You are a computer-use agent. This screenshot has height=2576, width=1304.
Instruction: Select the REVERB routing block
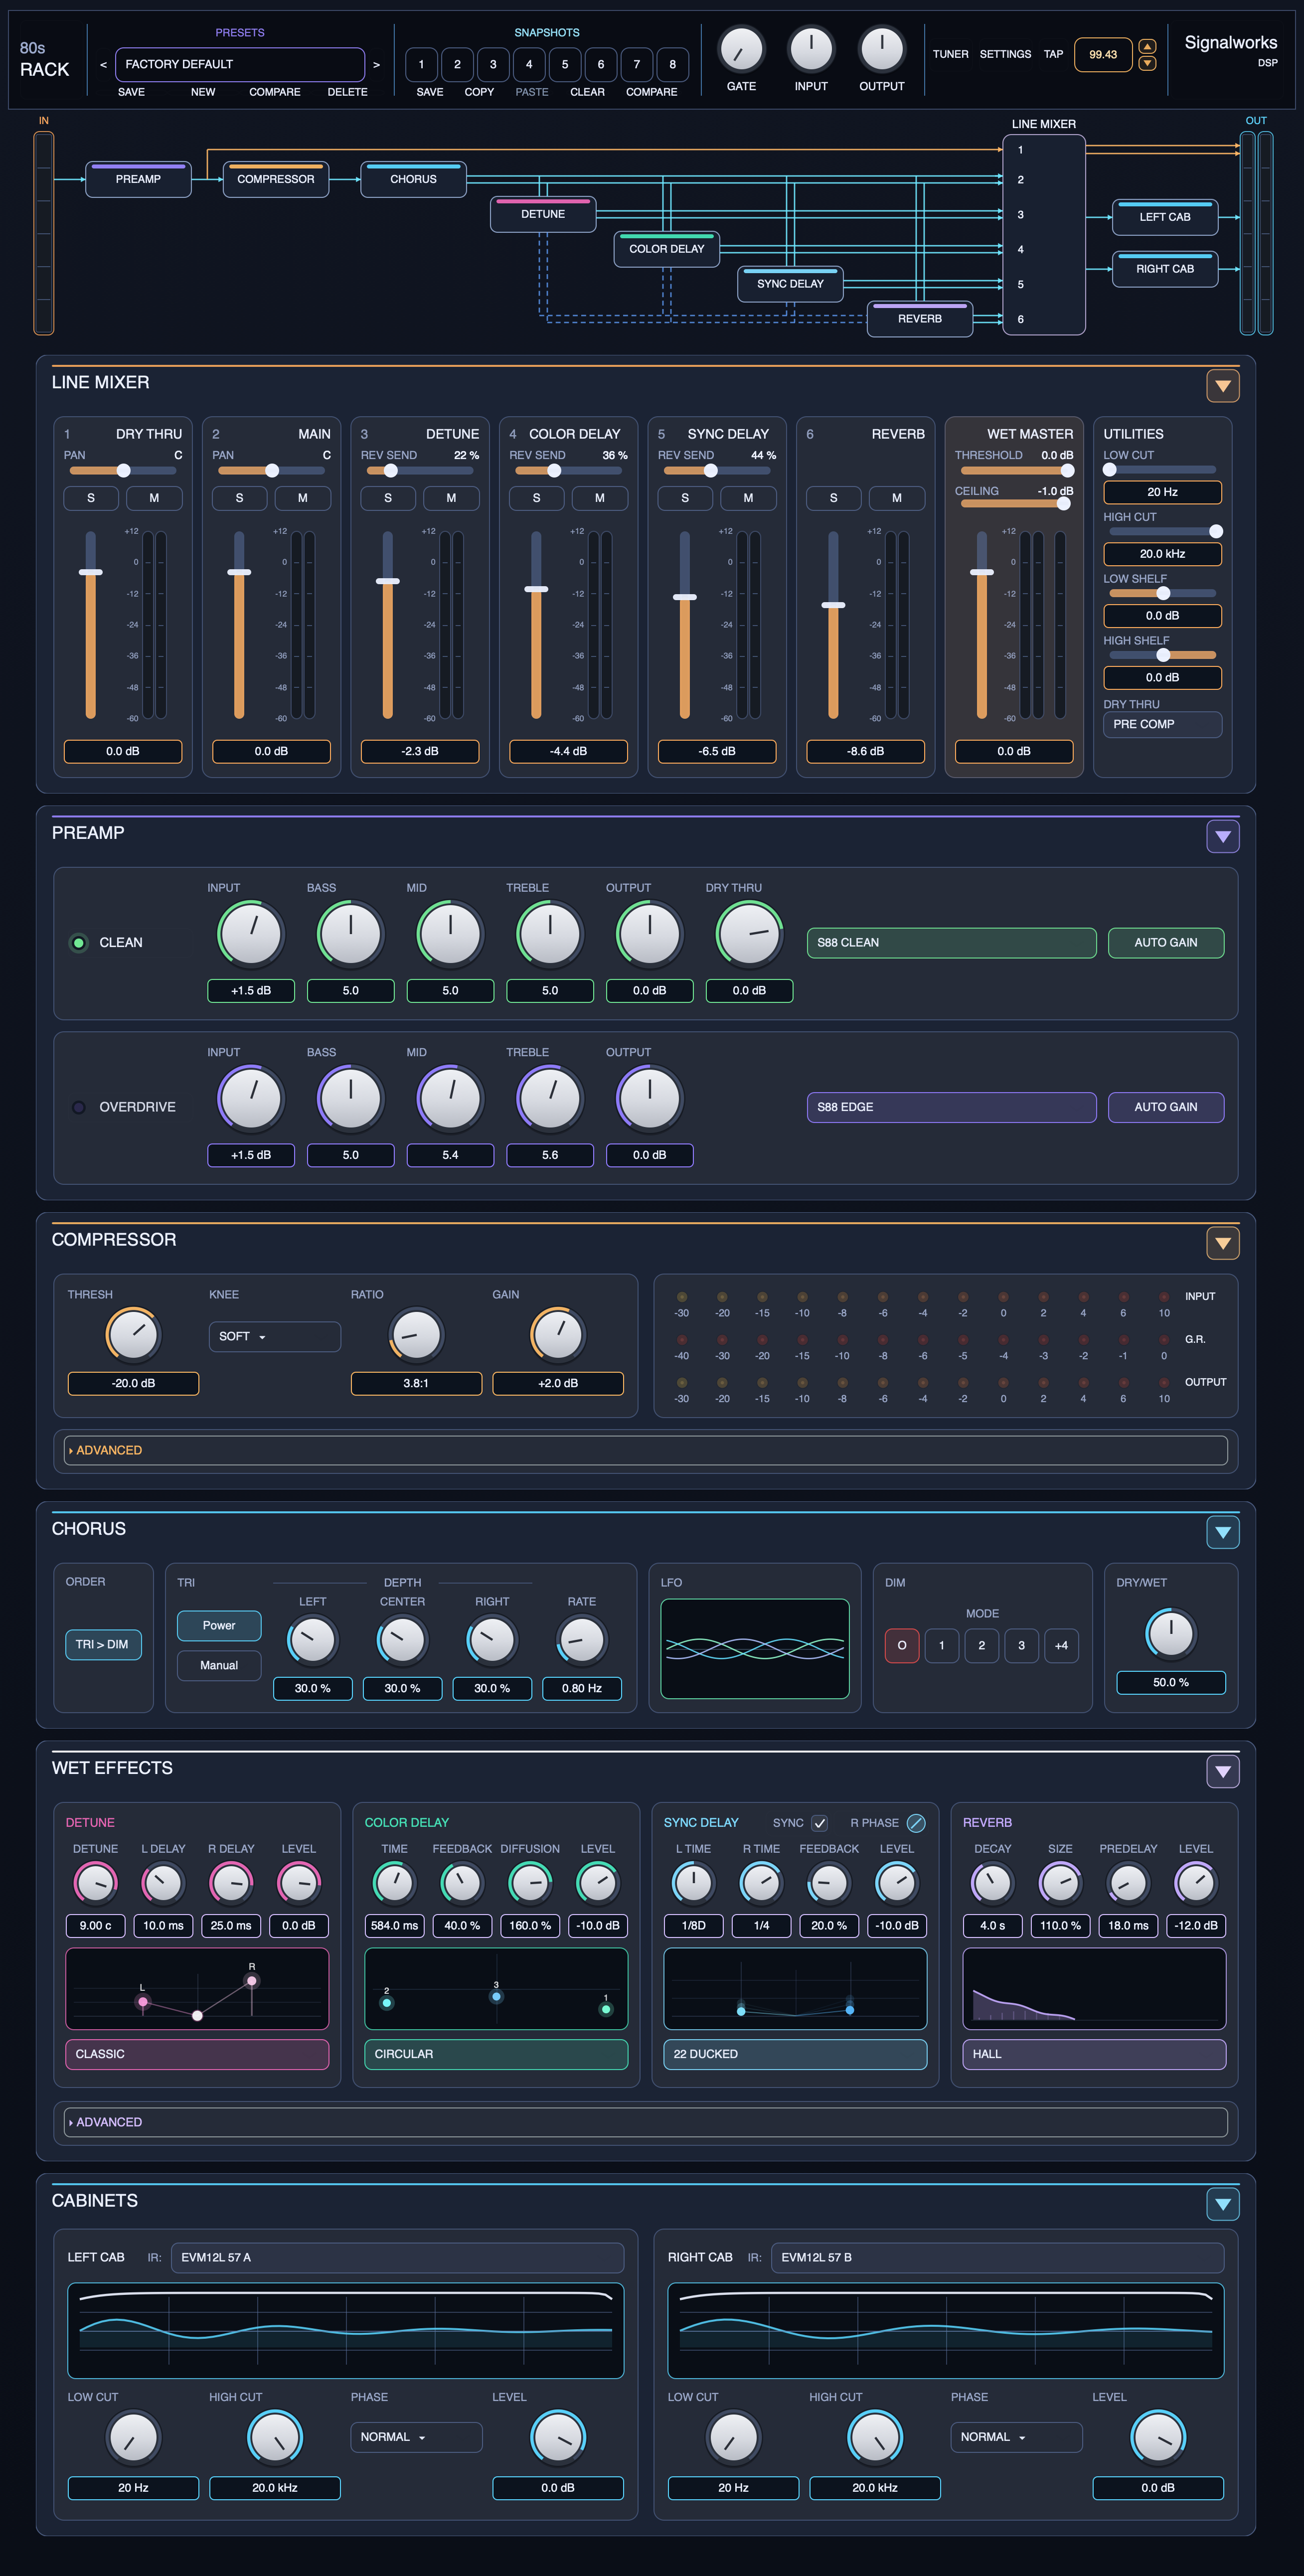coord(920,319)
